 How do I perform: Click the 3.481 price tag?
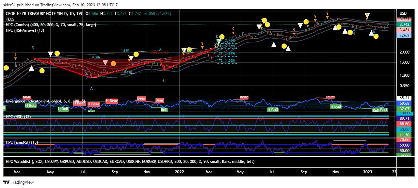[404, 30]
